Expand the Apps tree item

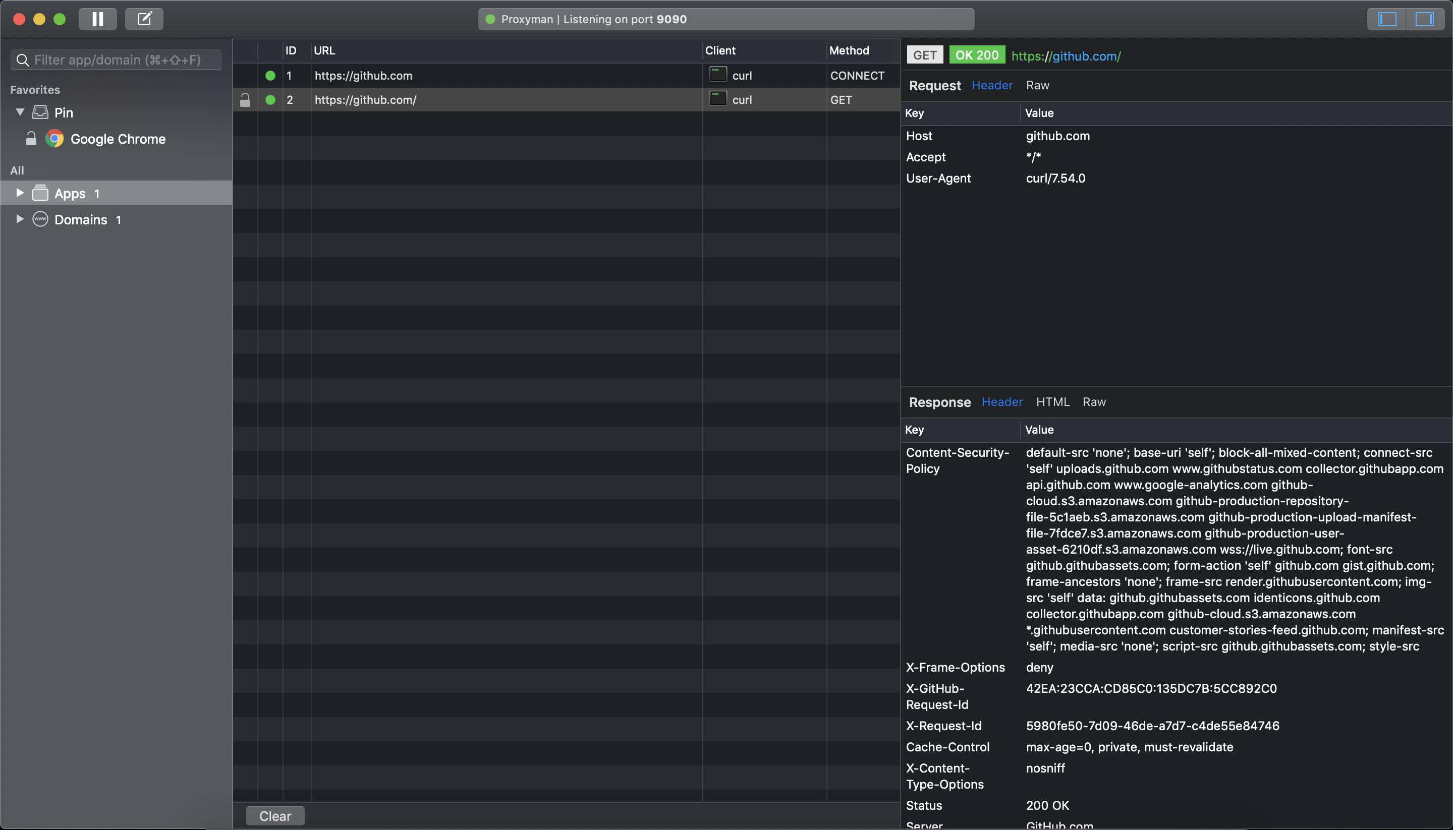point(19,193)
